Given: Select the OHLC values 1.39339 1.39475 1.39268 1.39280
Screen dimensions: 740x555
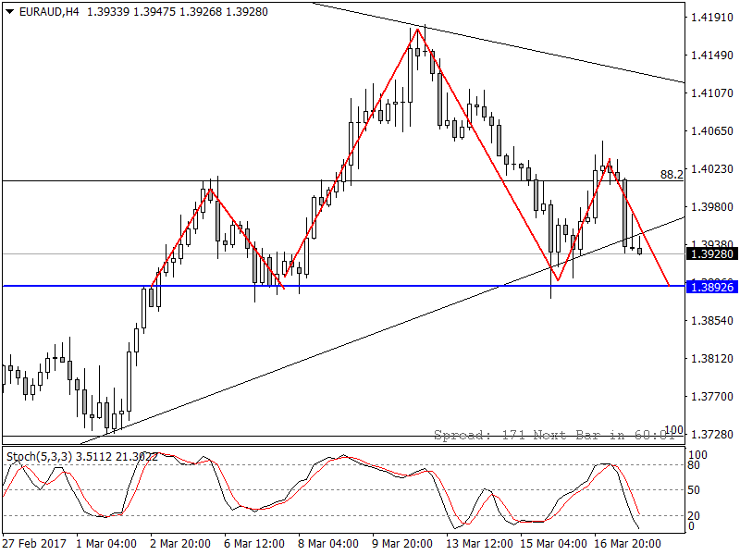Looking at the screenshot, I should 178,12.
